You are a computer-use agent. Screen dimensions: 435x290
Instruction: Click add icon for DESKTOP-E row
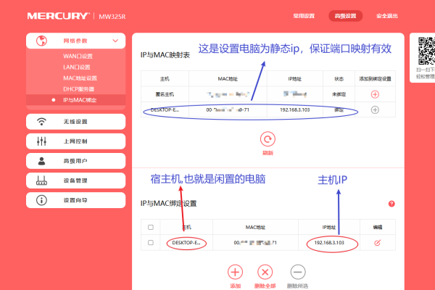coord(375,110)
